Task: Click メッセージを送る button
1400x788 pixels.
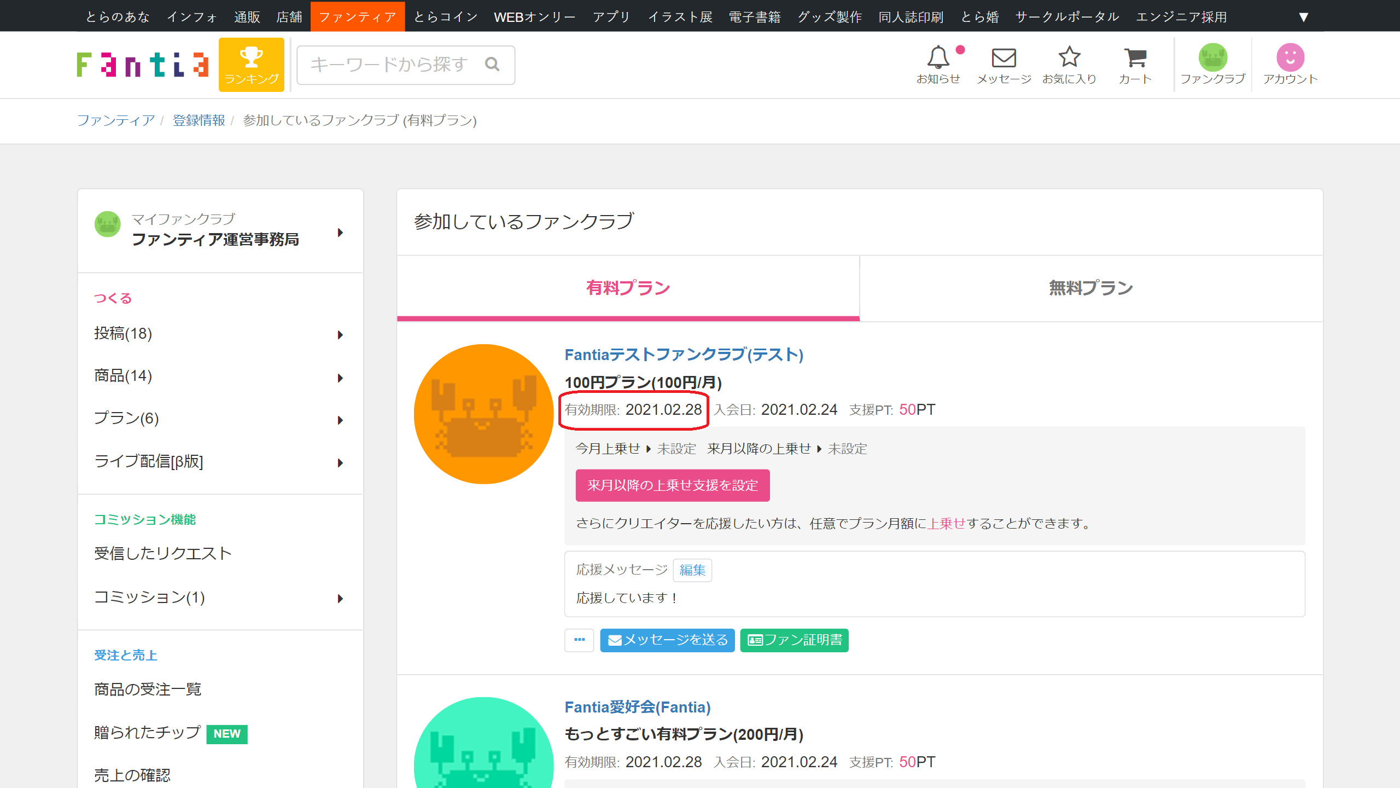Action: [x=667, y=640]
